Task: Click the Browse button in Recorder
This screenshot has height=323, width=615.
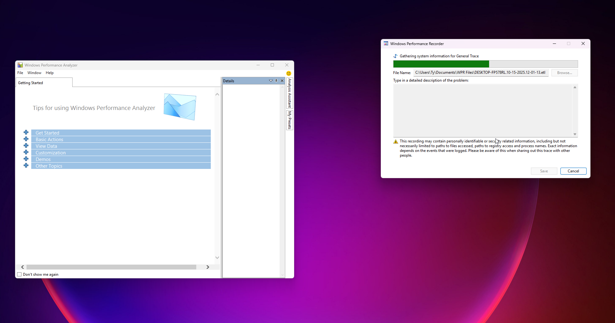Action: click(565, 73)
